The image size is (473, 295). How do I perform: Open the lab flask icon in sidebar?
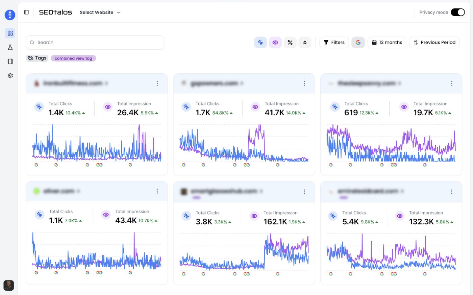pos(10,47)
